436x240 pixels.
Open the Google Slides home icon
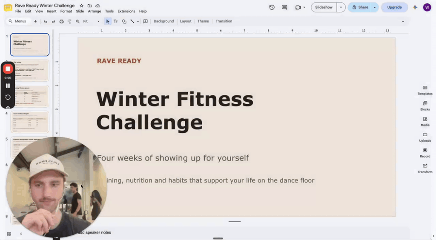coord(8,8)
